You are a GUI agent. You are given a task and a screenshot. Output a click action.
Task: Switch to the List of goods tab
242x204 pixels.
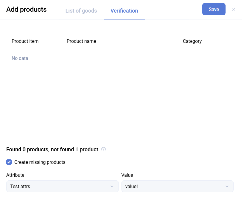coord(81,11)
